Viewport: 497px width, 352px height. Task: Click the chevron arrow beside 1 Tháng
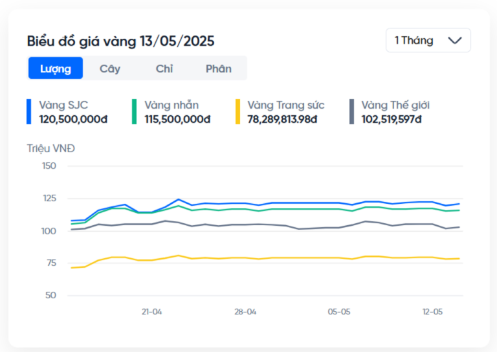pyautogui.click(x=455, y=40)
